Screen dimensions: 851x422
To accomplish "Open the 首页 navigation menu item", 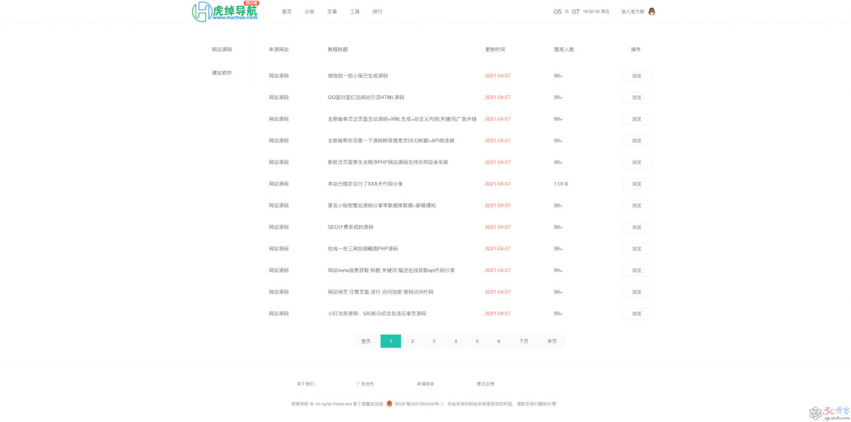I will pyautogui.click(x=286, y=11).
